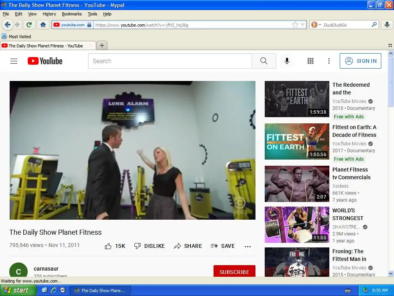Click the YouTube logo
The image size is (394, 296).
tap(45, 61)
